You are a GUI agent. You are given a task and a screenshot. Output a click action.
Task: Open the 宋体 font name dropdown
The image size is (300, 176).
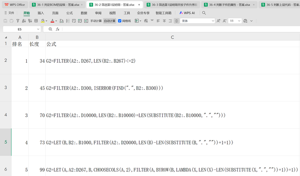[213, 21]
